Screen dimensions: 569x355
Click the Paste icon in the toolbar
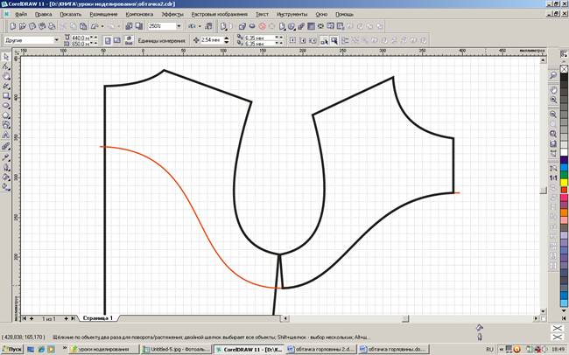pyautogui.click(x=83, y=26)
